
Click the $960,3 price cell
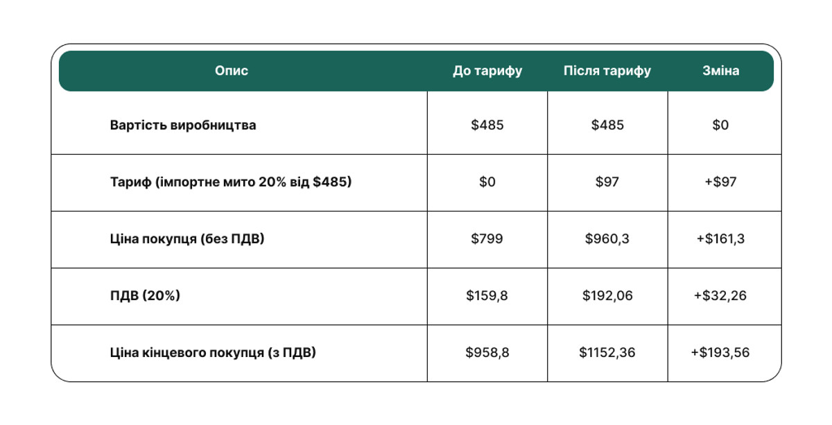point(607,239)
